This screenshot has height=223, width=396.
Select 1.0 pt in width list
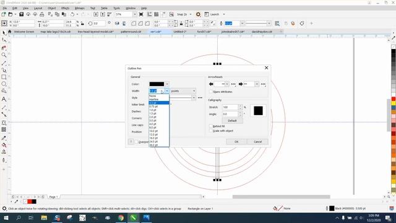[159, 110]
